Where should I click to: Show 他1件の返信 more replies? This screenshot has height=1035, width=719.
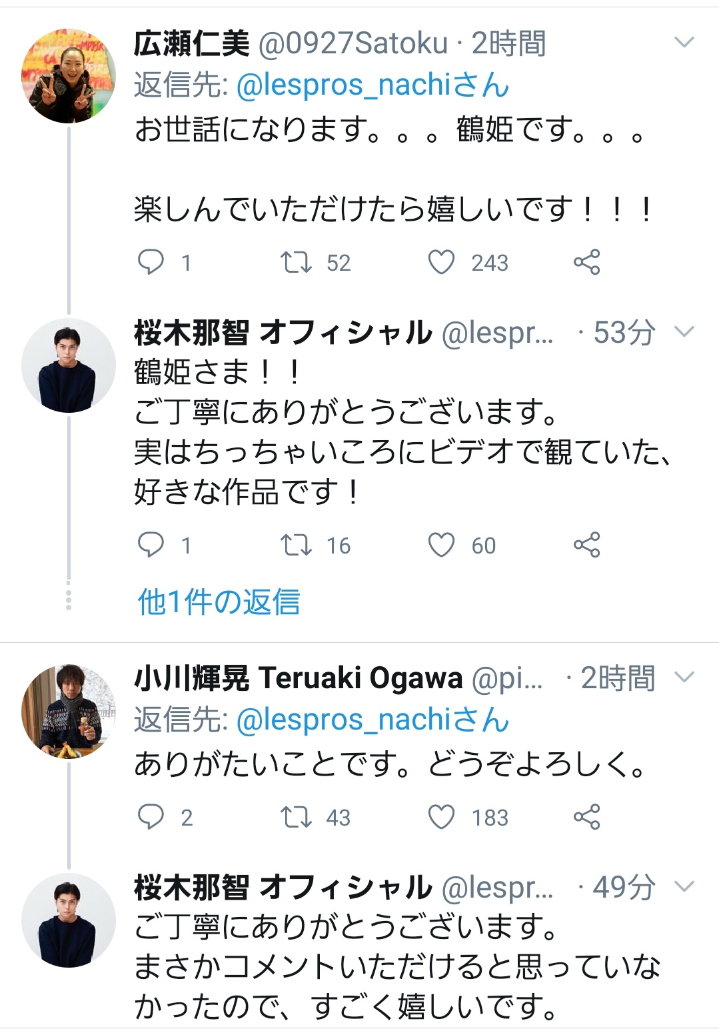pos(219,602)
